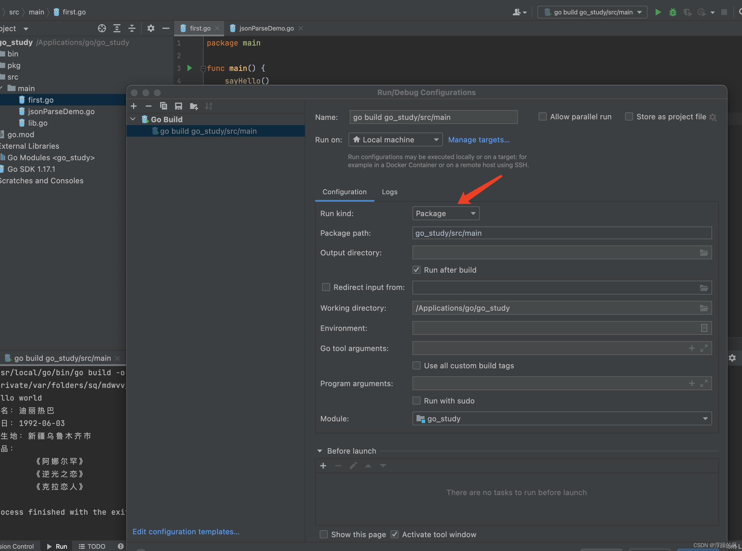Browse for Output directory folder icon
This screenshot has width=742, height=551.
click(x=704, y=253)
